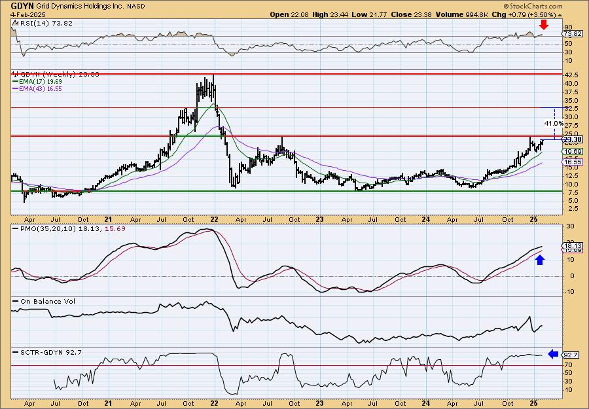Click year marker 21 on the bottom time axis
Viewport: 589px width, 409px height.
pos(108,403)
